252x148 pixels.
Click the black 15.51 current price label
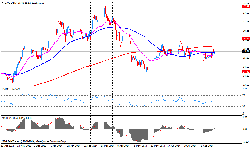246,51
